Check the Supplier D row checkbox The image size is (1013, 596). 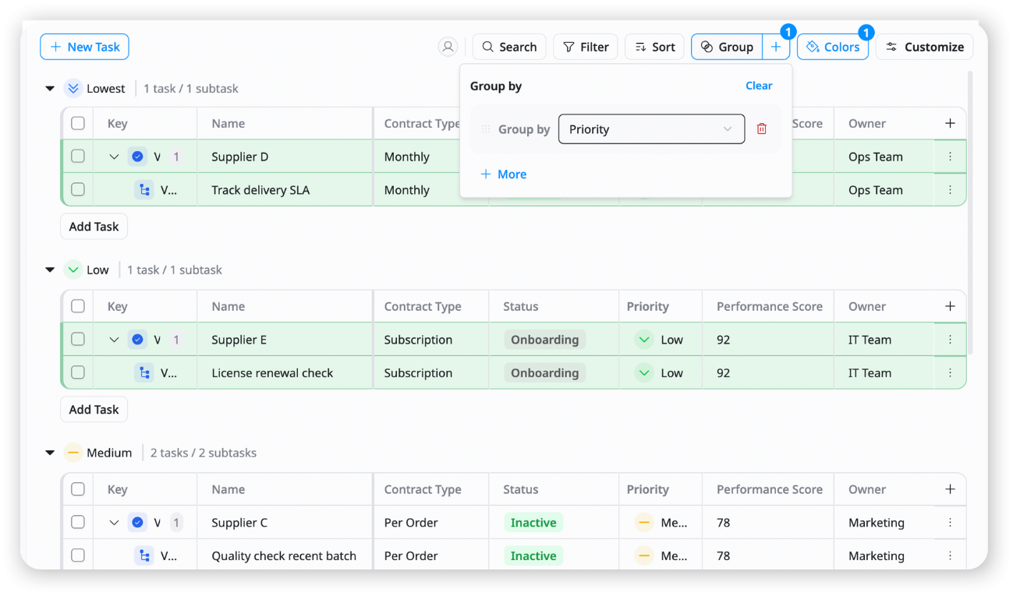[x=78, y=157]
